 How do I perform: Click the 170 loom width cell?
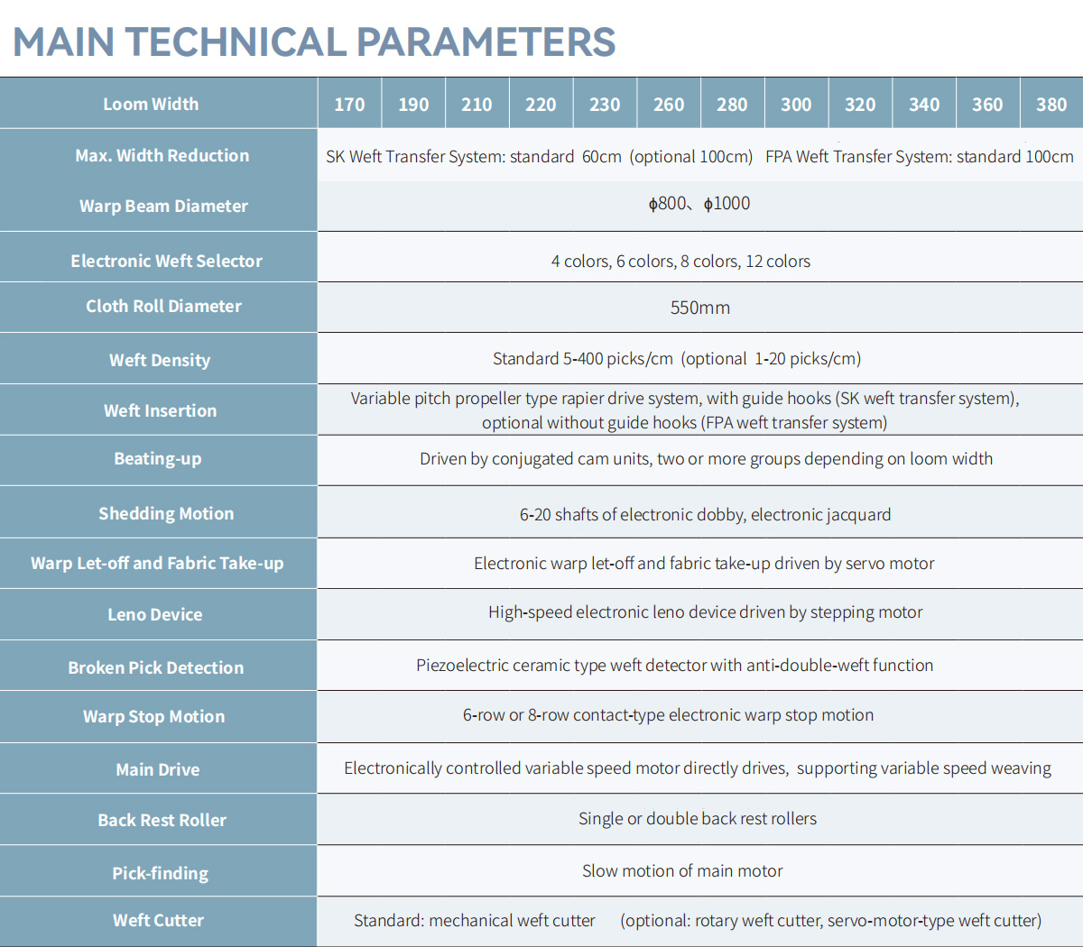click(349, 105)
